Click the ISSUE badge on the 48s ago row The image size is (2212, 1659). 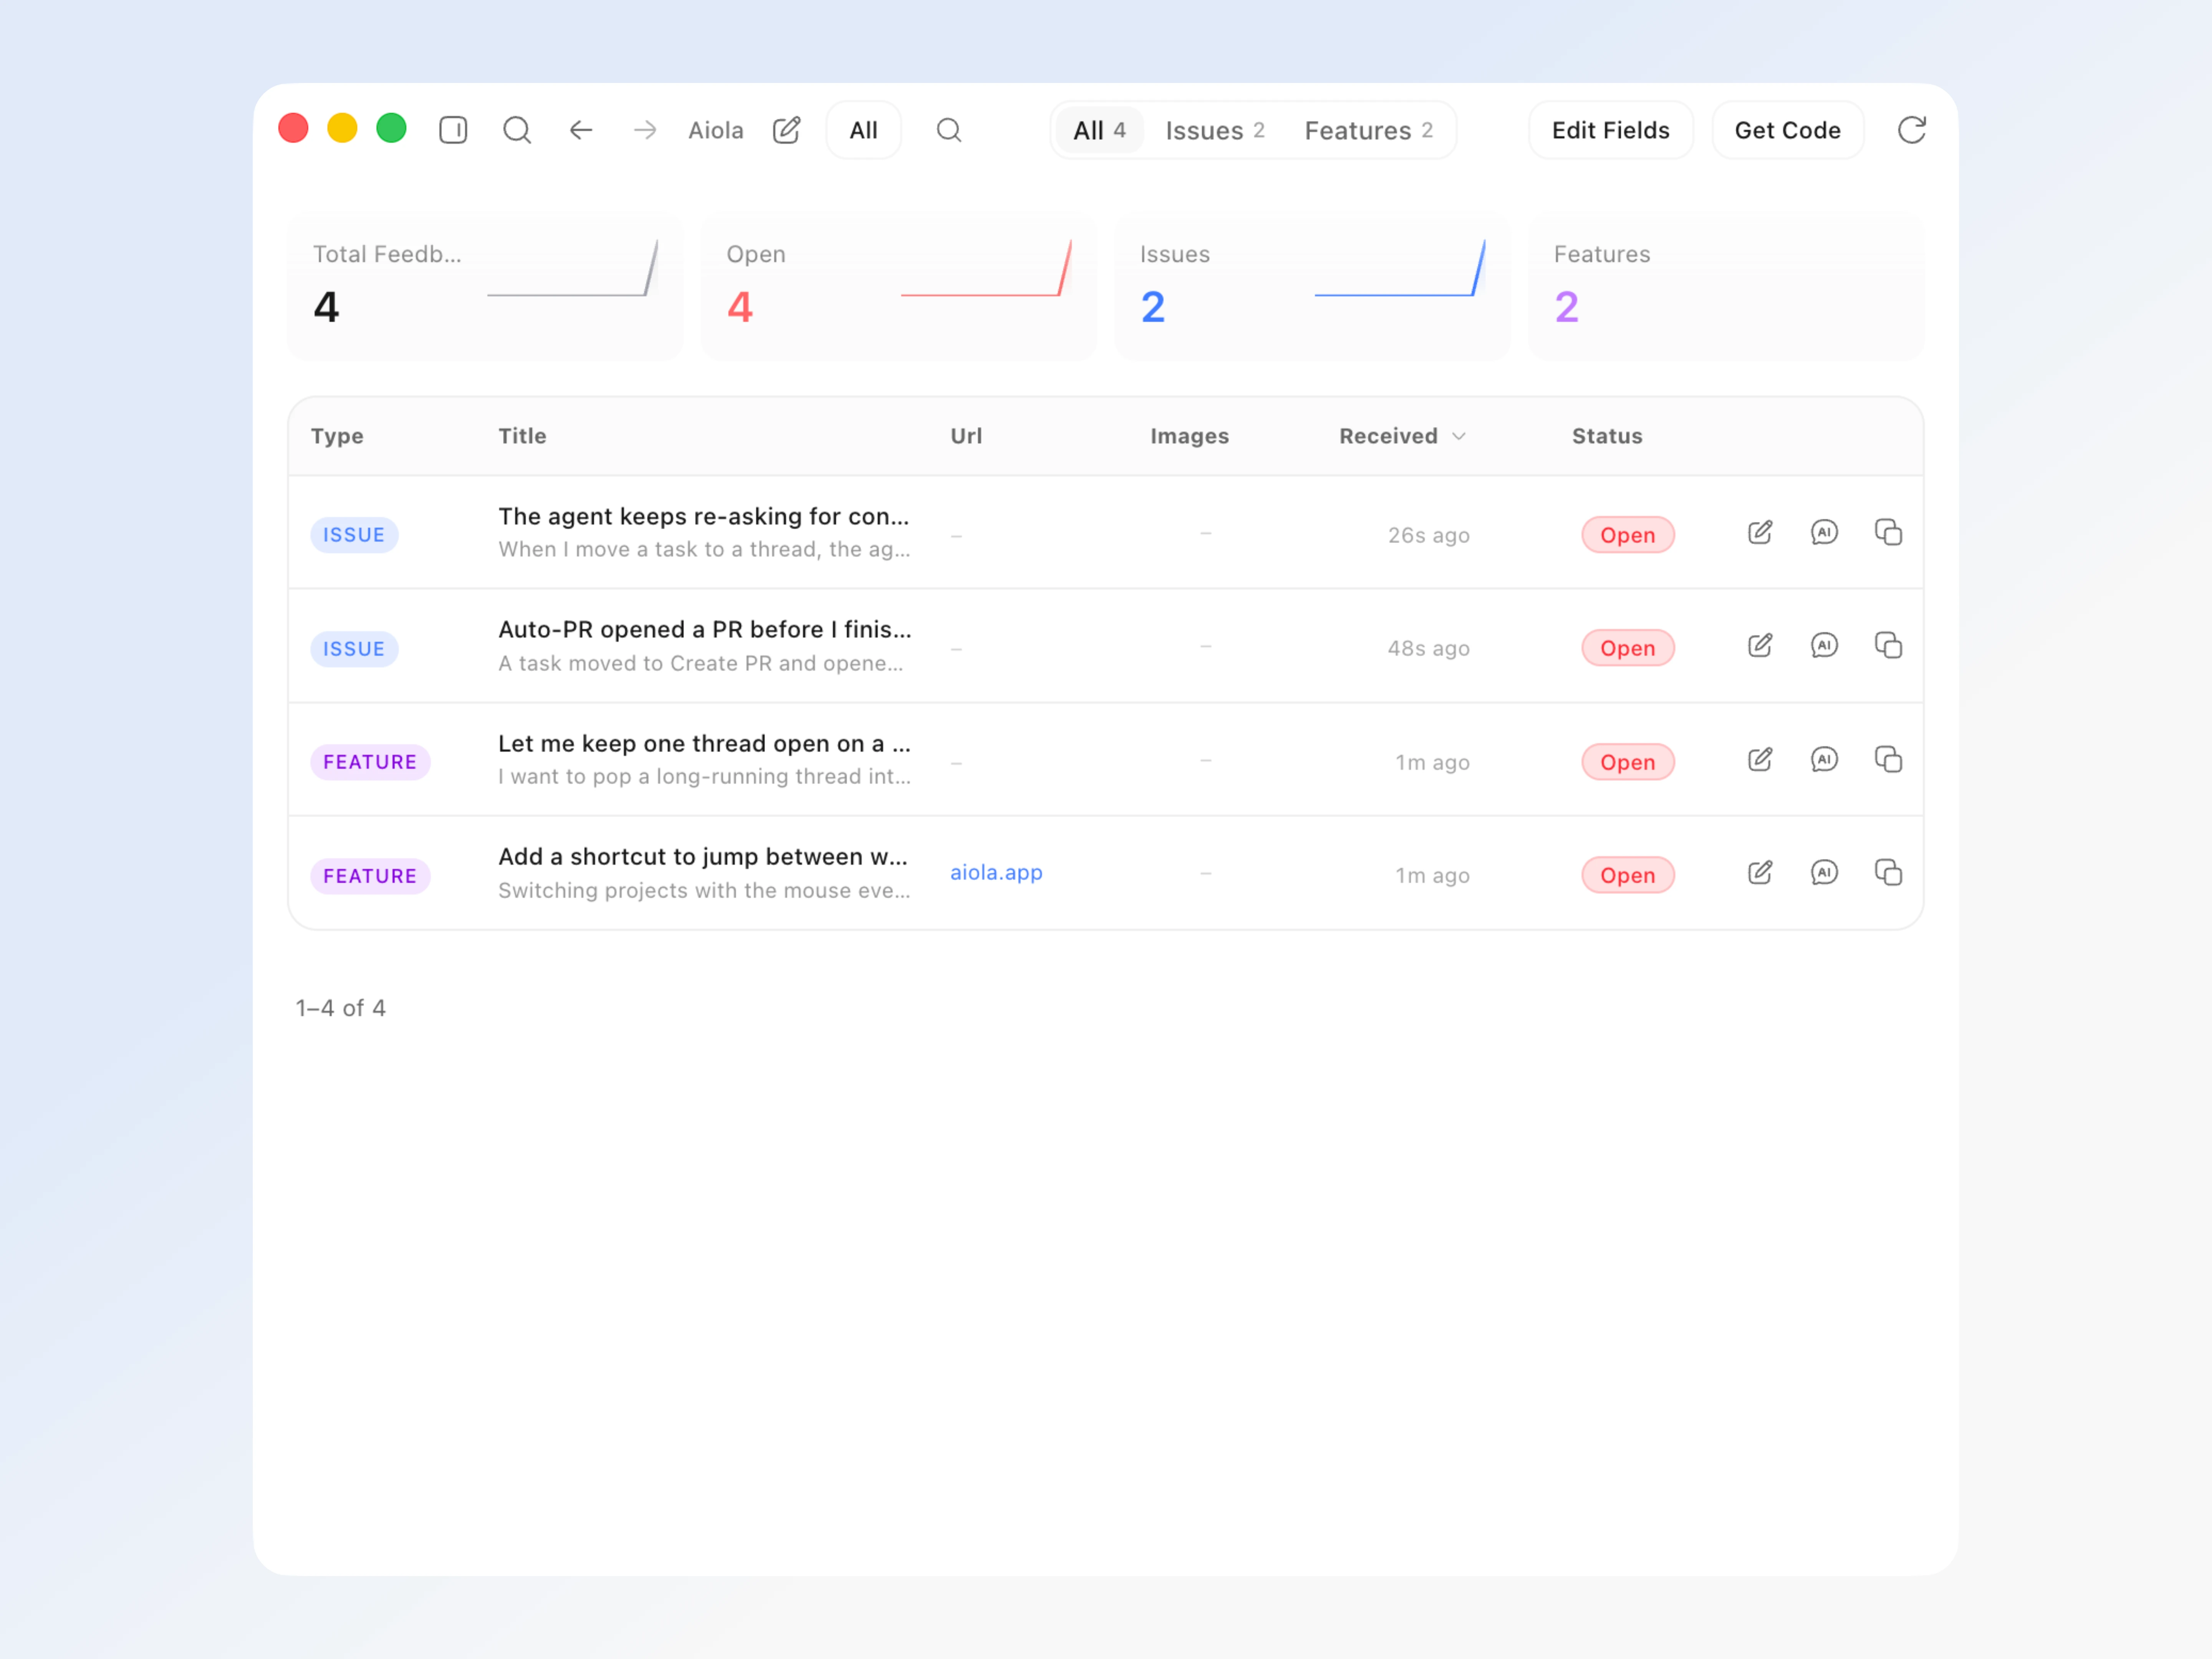354,649
